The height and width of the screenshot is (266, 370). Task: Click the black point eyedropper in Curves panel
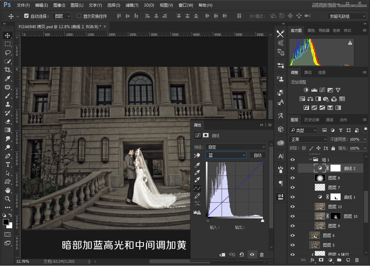(197, 165)
